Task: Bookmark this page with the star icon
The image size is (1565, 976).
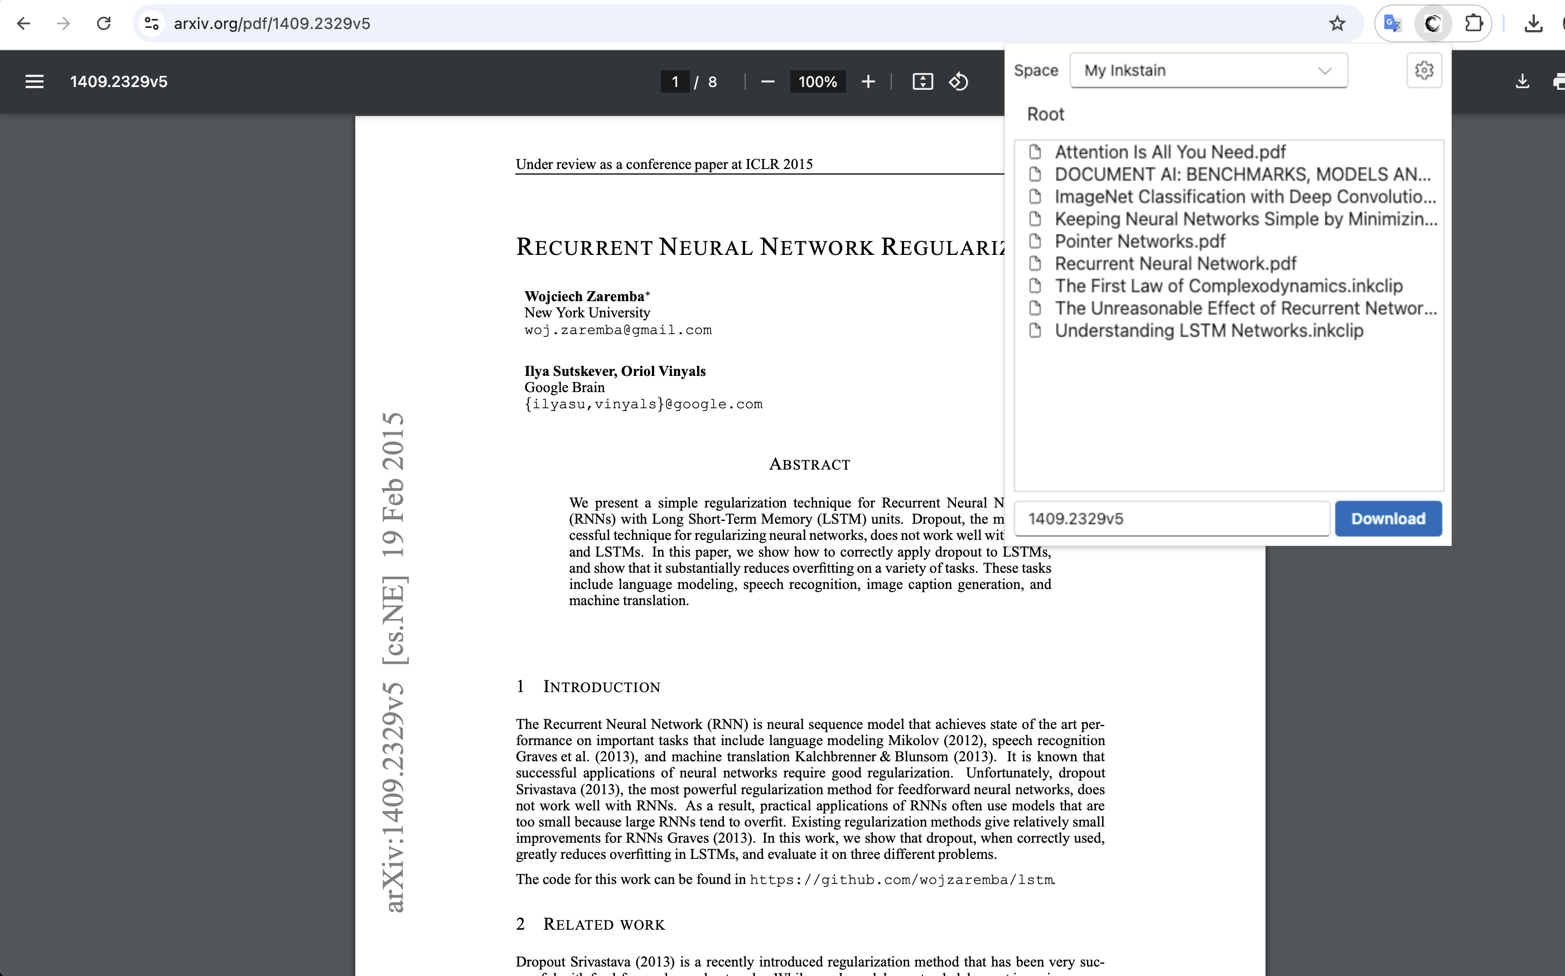Action: (x=1337, y=24)
